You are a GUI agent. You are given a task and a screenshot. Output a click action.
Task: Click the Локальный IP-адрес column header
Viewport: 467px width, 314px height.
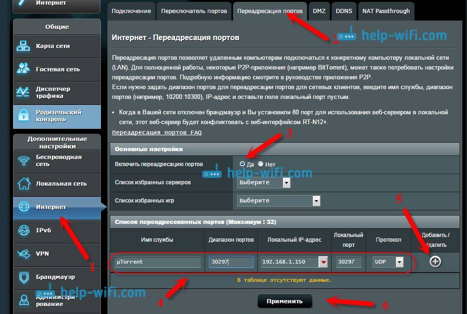[294, 240]
